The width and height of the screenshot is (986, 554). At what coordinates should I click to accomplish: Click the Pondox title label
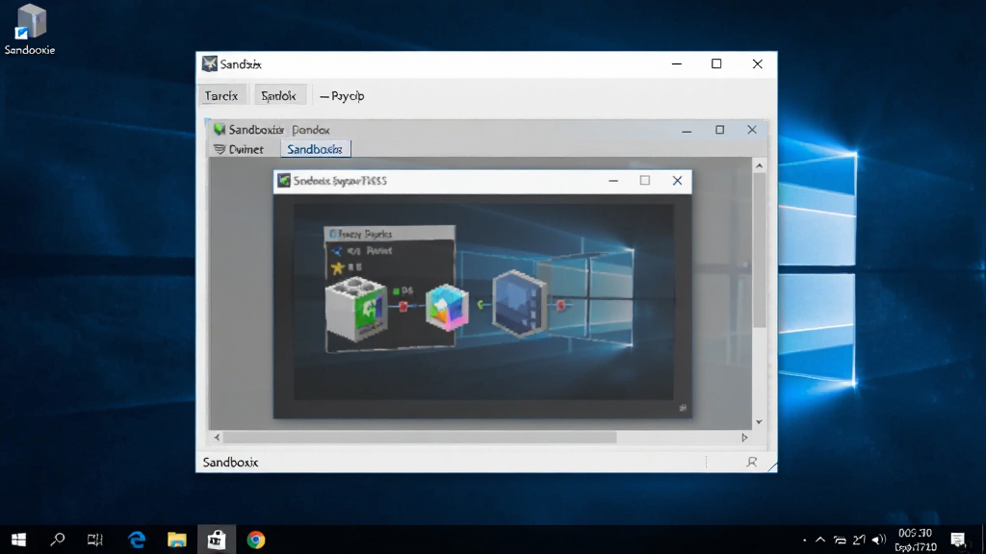311,130
